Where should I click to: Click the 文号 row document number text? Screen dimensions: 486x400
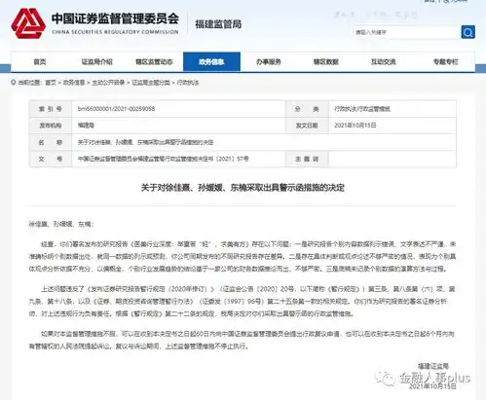click(164, 159)
